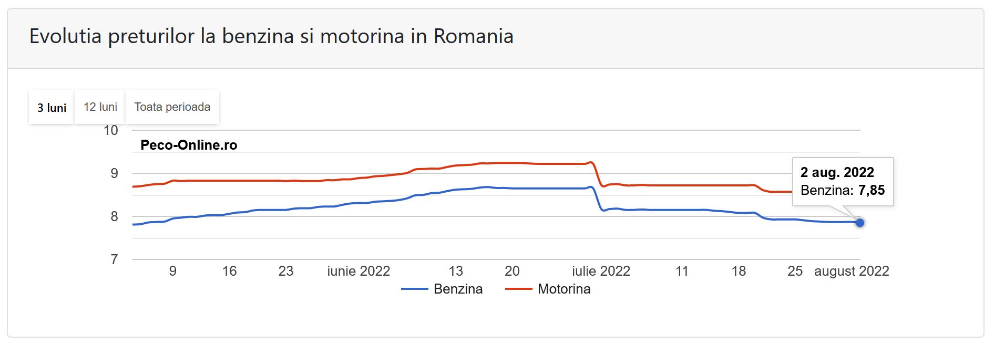Click the red Motorina legend line swatch
994x344 pixels.
point(518,289)
